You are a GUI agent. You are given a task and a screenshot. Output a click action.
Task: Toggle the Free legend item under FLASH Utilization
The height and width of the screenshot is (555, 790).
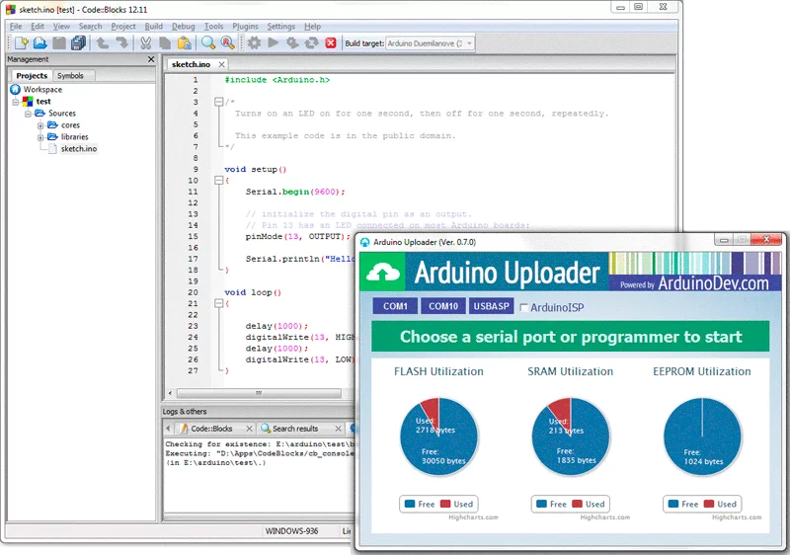click(x=419, y=504)
